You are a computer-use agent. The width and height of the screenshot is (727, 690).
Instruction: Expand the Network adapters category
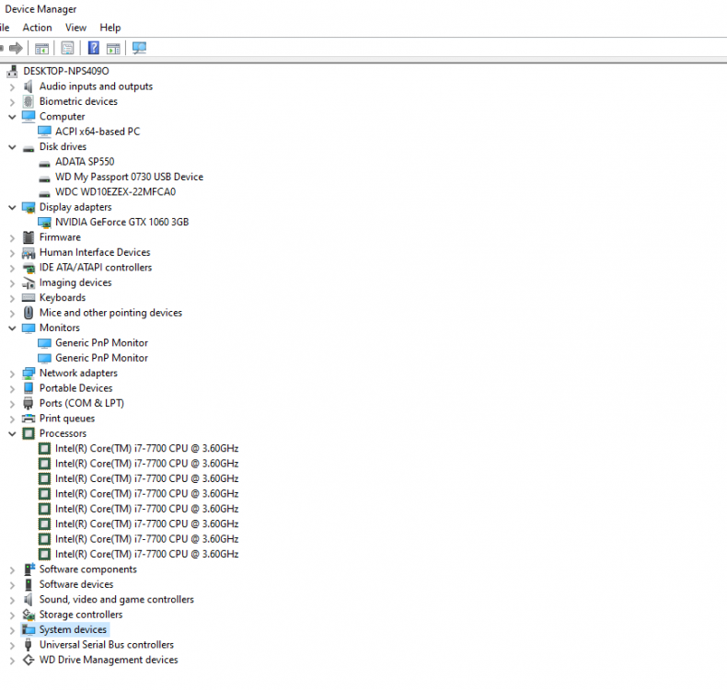[x=13, y=374]
